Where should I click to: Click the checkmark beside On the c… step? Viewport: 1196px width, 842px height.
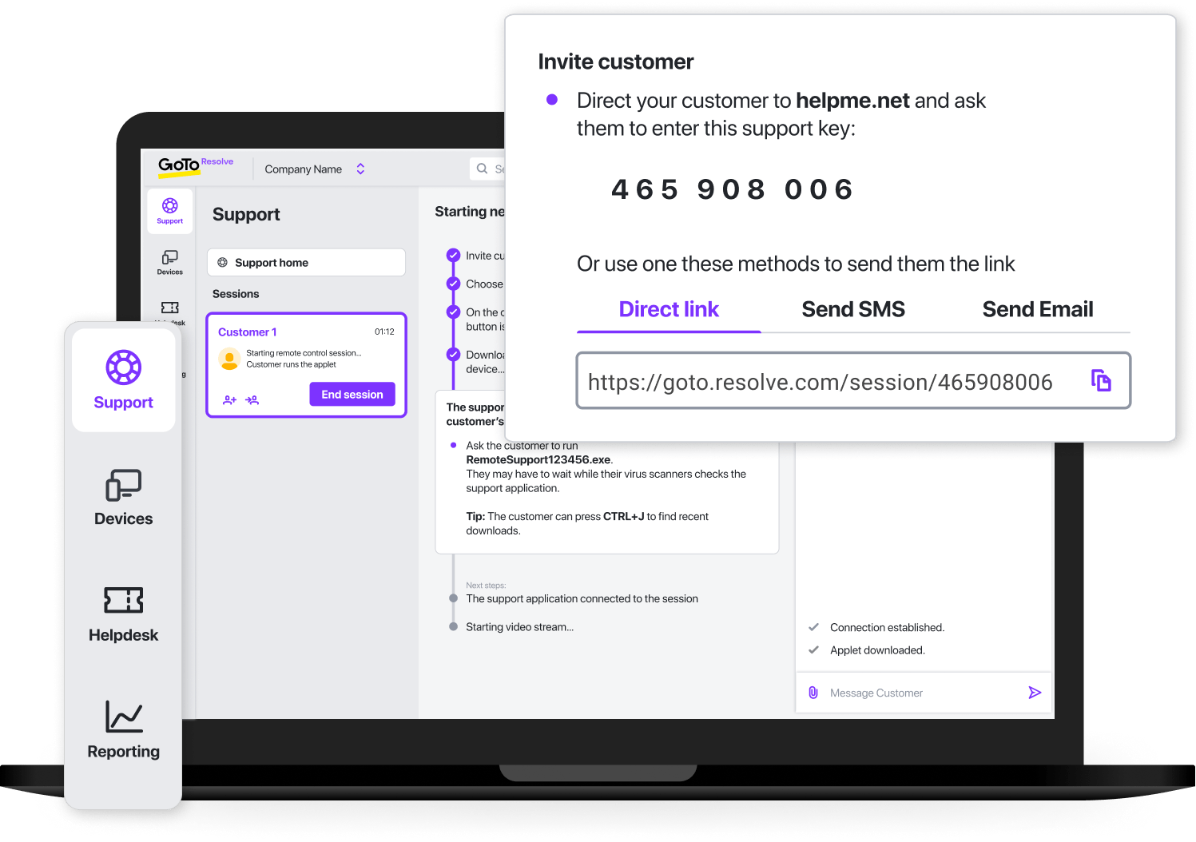pyautogui.click(x=453, y=312)
